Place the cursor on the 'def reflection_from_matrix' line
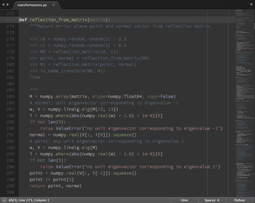The width and height of the screenshot is (255, 203). click(x=65, y=20)
